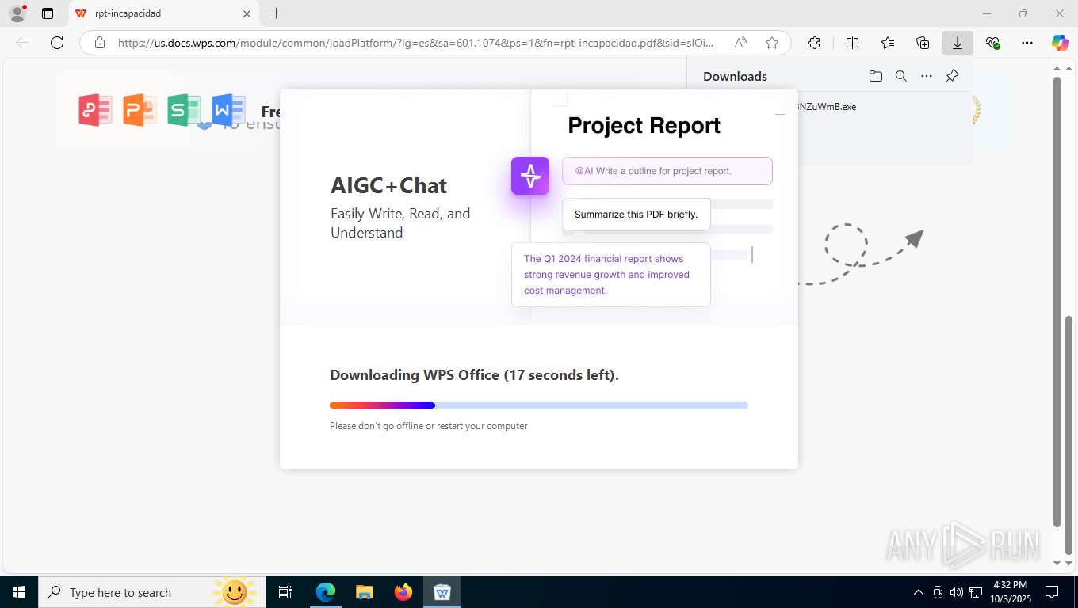Click the '@AI Write a outline' prompt box
The width and height of the screenshot is (1078, 608).
(x=667, y=171)
